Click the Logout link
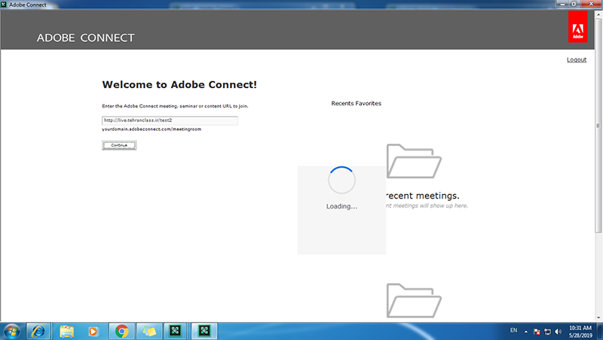Viewport: 603px width, 340px height. click(576, 59)
